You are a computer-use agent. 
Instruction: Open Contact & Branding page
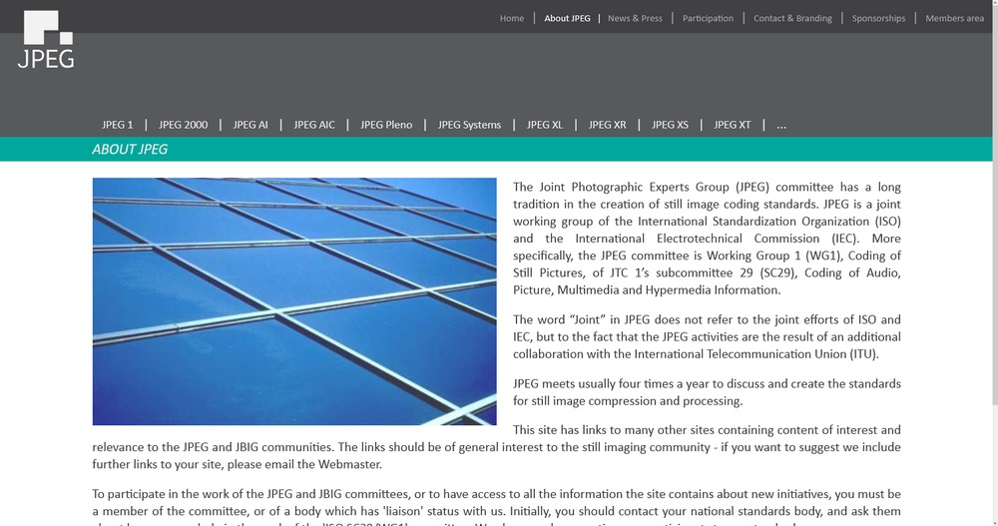792,19
